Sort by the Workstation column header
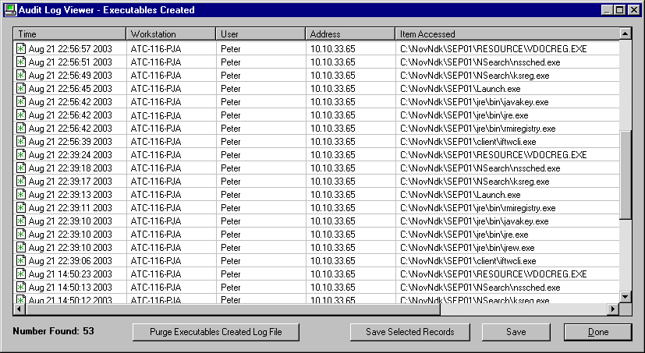 171,34
